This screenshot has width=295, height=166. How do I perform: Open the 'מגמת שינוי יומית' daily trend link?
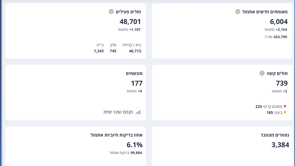point(118,112)
